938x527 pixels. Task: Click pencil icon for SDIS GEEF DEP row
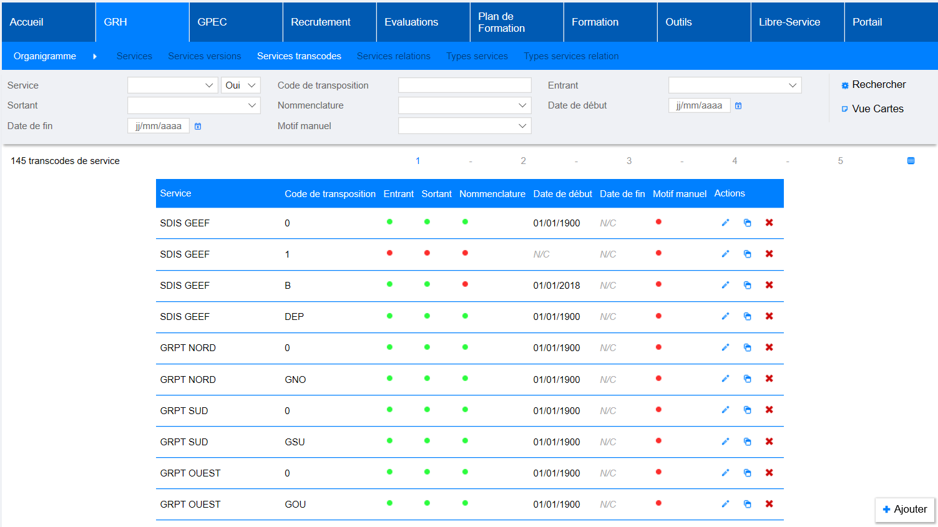(x=725, y=316)
